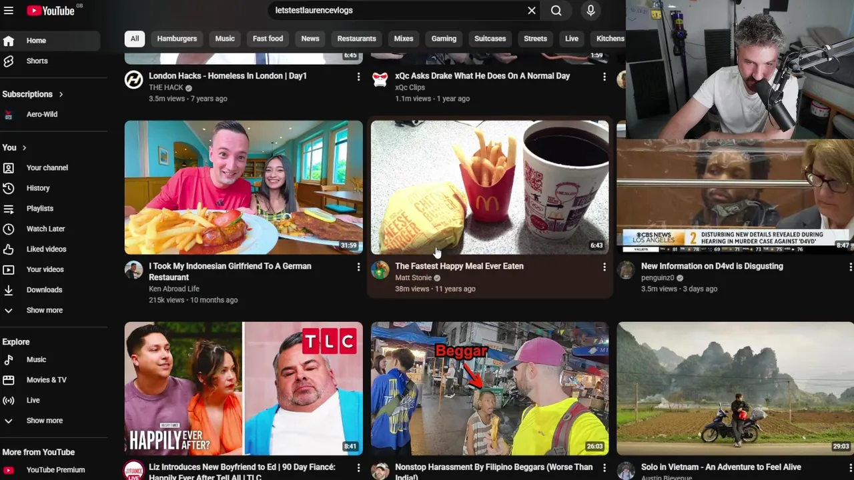Image resolution: width=854 pixels, height=480 pixels.
Task: Play the Solo in Vietnam thumbnail
Action: [x=735, y=389]
